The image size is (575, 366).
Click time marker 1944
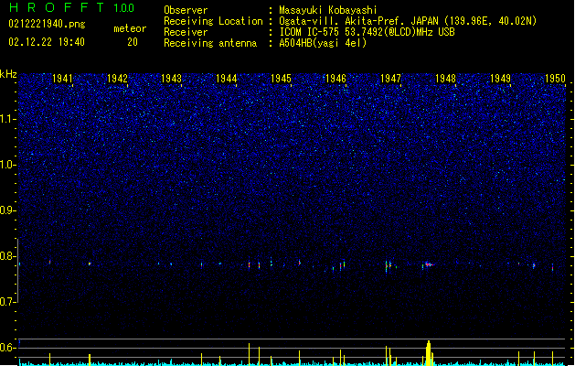pyautogui.click(x=227, y=78)
